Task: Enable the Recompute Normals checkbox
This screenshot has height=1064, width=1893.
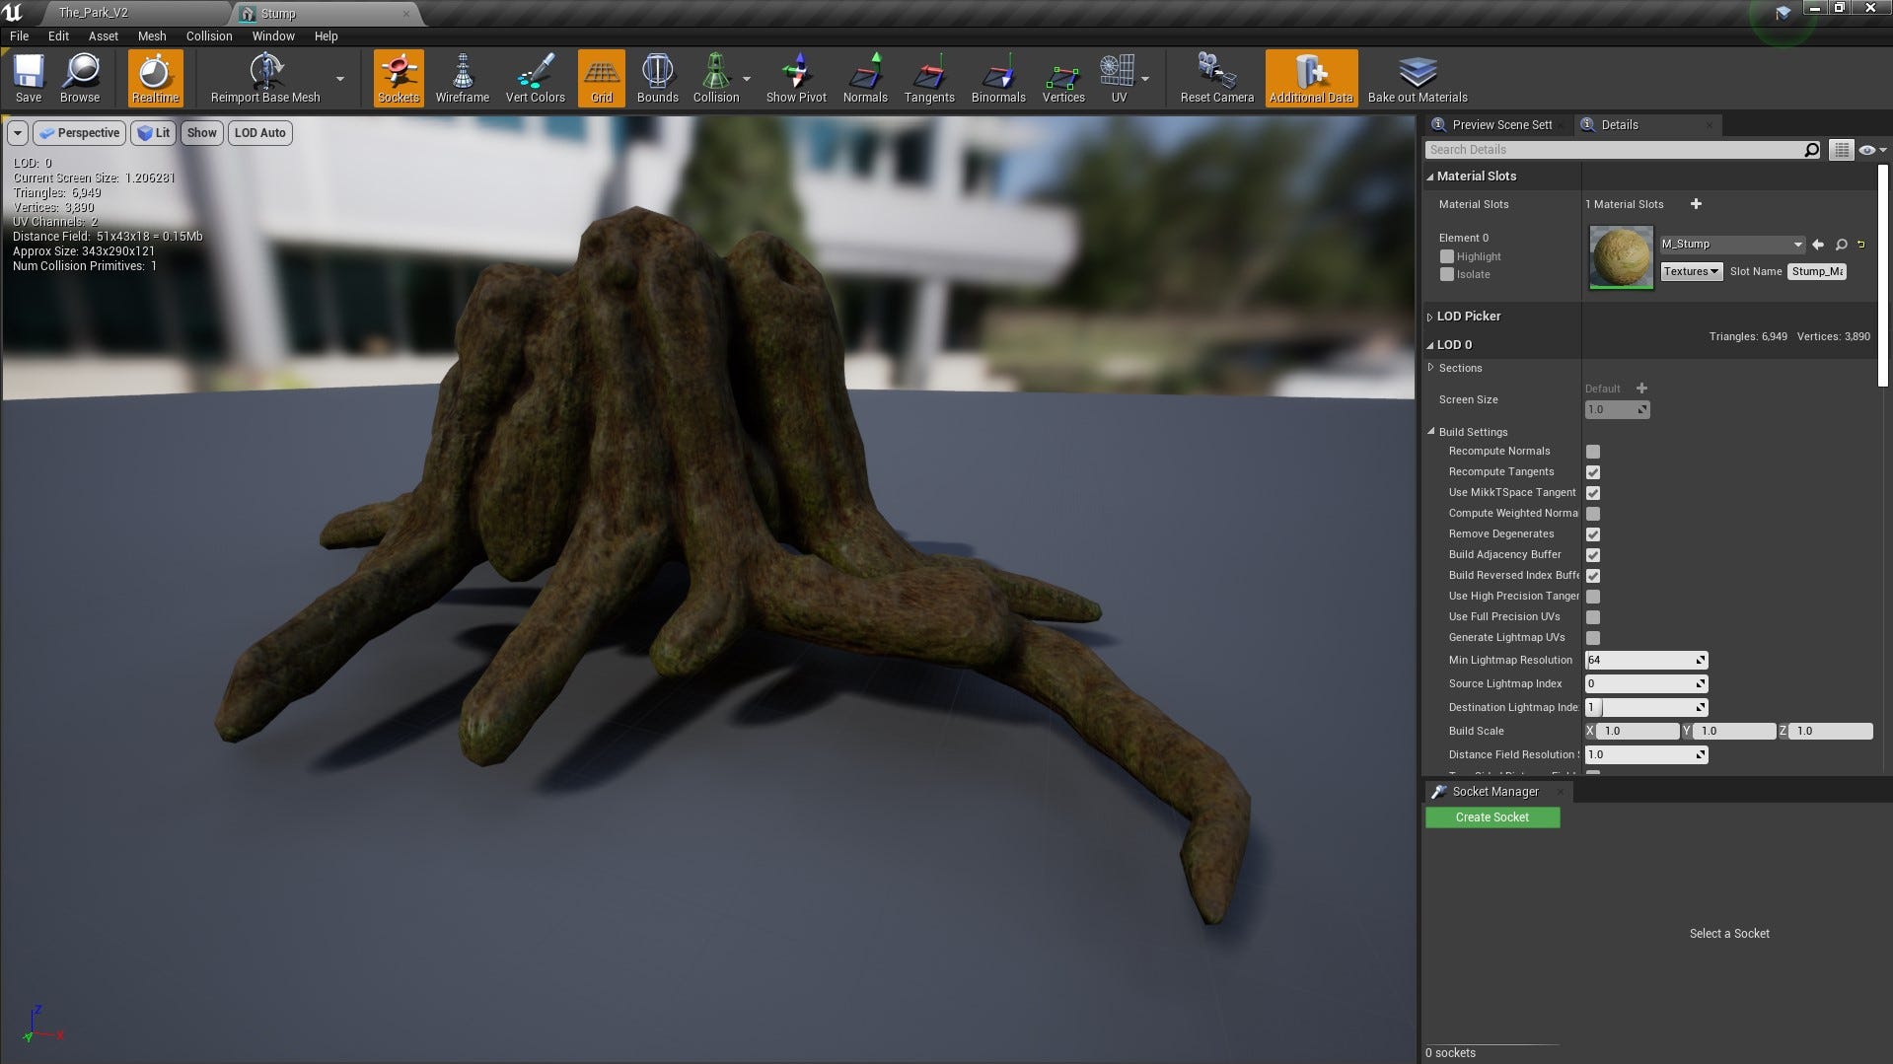Action: click(x=1592, y=452)
